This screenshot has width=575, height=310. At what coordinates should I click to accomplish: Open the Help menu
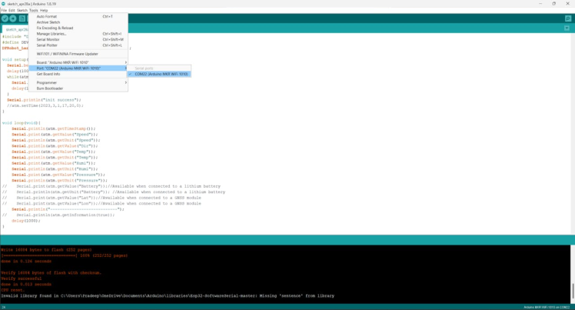[44, 10]
